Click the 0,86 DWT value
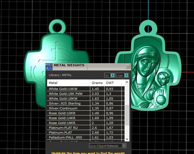The image size is (194, 154). pos(109,103)
